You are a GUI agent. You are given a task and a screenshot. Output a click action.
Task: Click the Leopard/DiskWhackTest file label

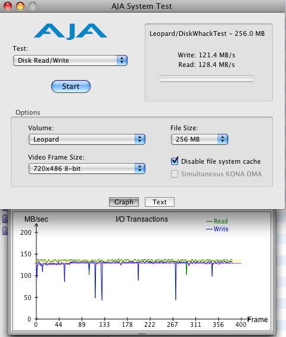207,33
